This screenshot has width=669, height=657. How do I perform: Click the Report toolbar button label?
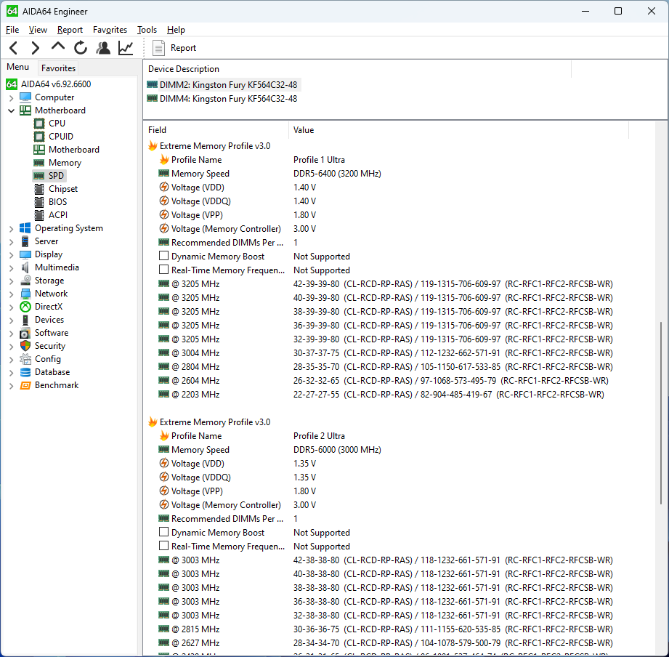pyautogui.click(x=183, y=48)
